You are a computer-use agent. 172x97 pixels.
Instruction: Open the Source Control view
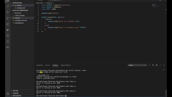click(x=8, y=12)
